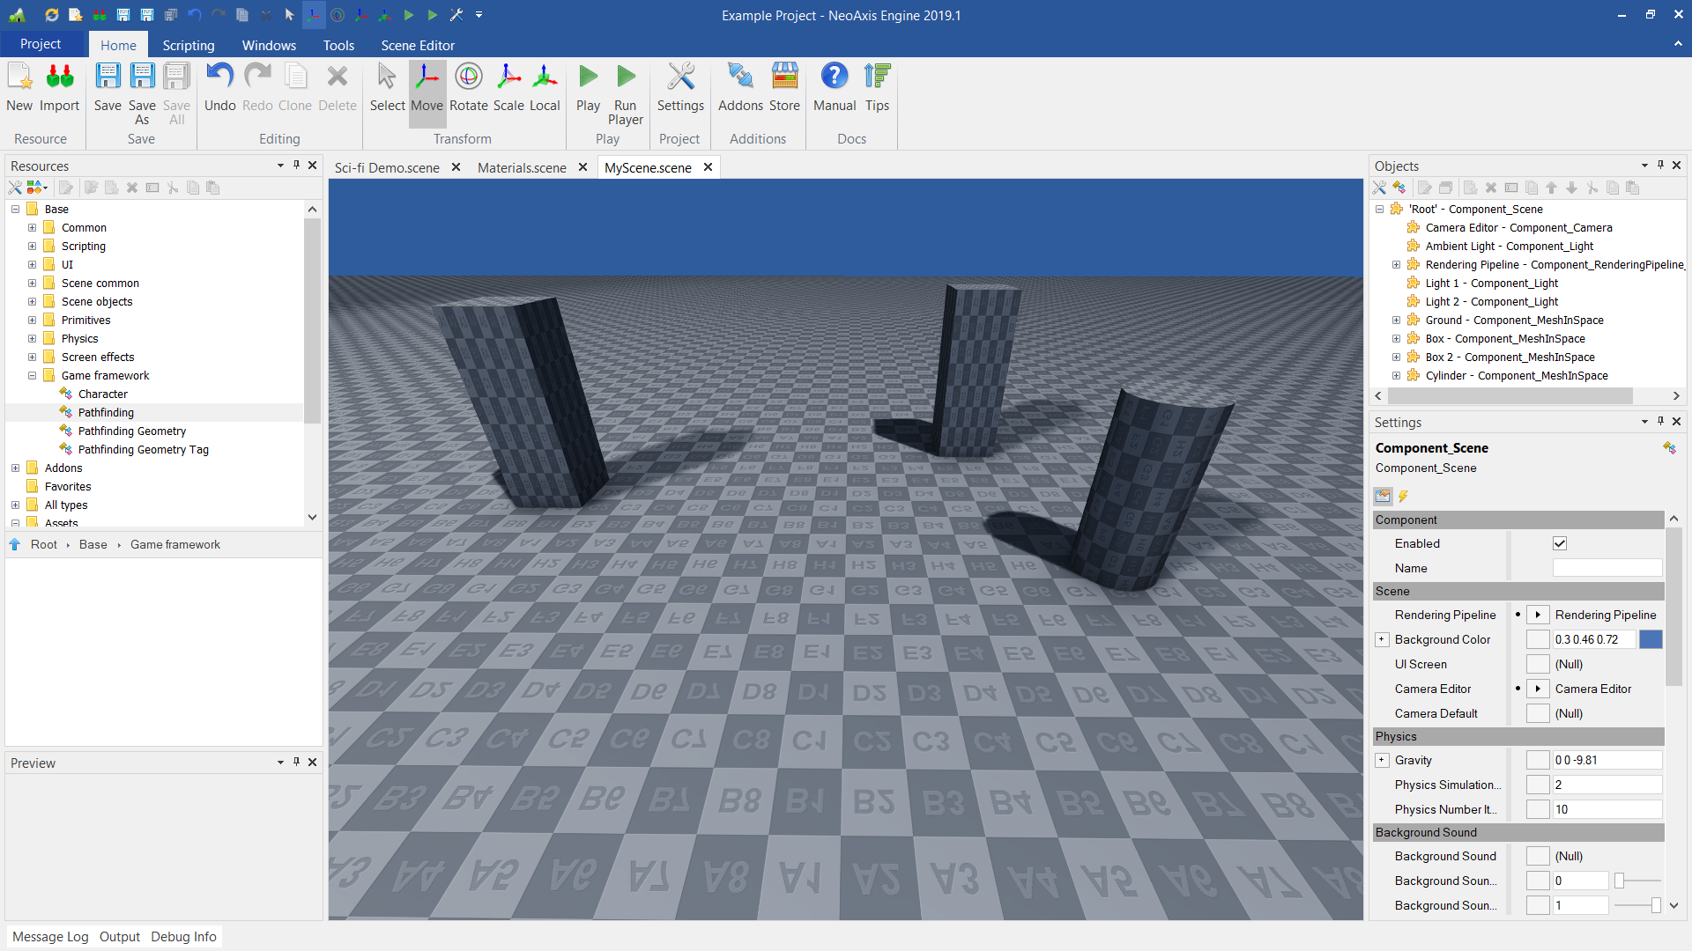Undo the last action
Image resolution: width=1692 pixels, height=951 pixels.
tap(219, 86)
